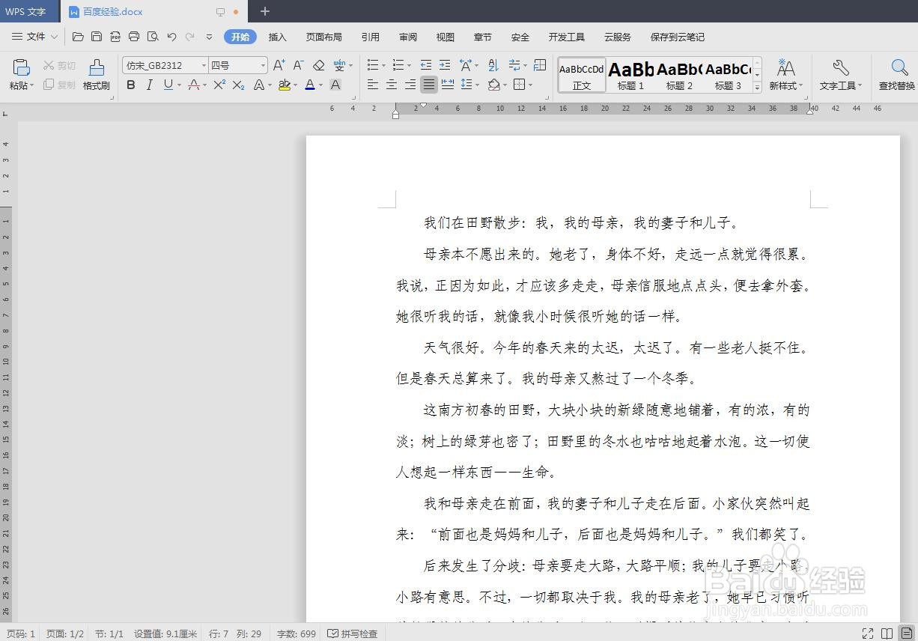Click the Open folder icon in quick access
Image resolution: width=918 pixels, height=641 pixels.
pyautogui.click(x=78, y=37)
